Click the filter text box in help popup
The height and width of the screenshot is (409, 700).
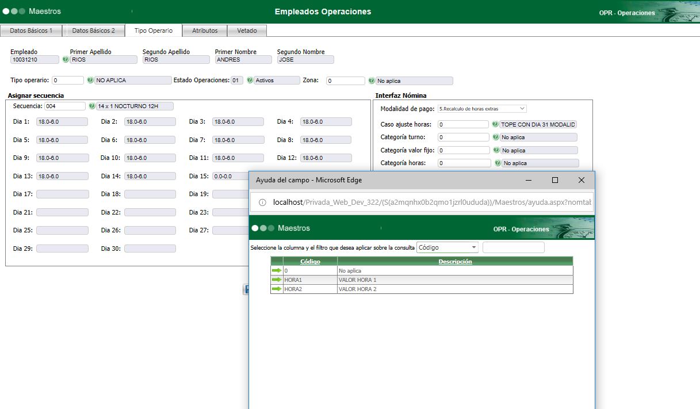(x=513, y=247)
